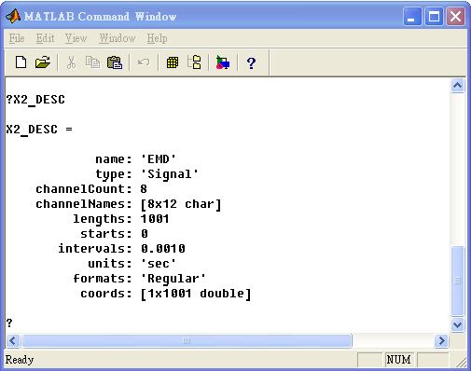Screen dimensions: 471x371
Task: Click the '[8x12 char]' channelNames value
Action: (x=181, y=204)
